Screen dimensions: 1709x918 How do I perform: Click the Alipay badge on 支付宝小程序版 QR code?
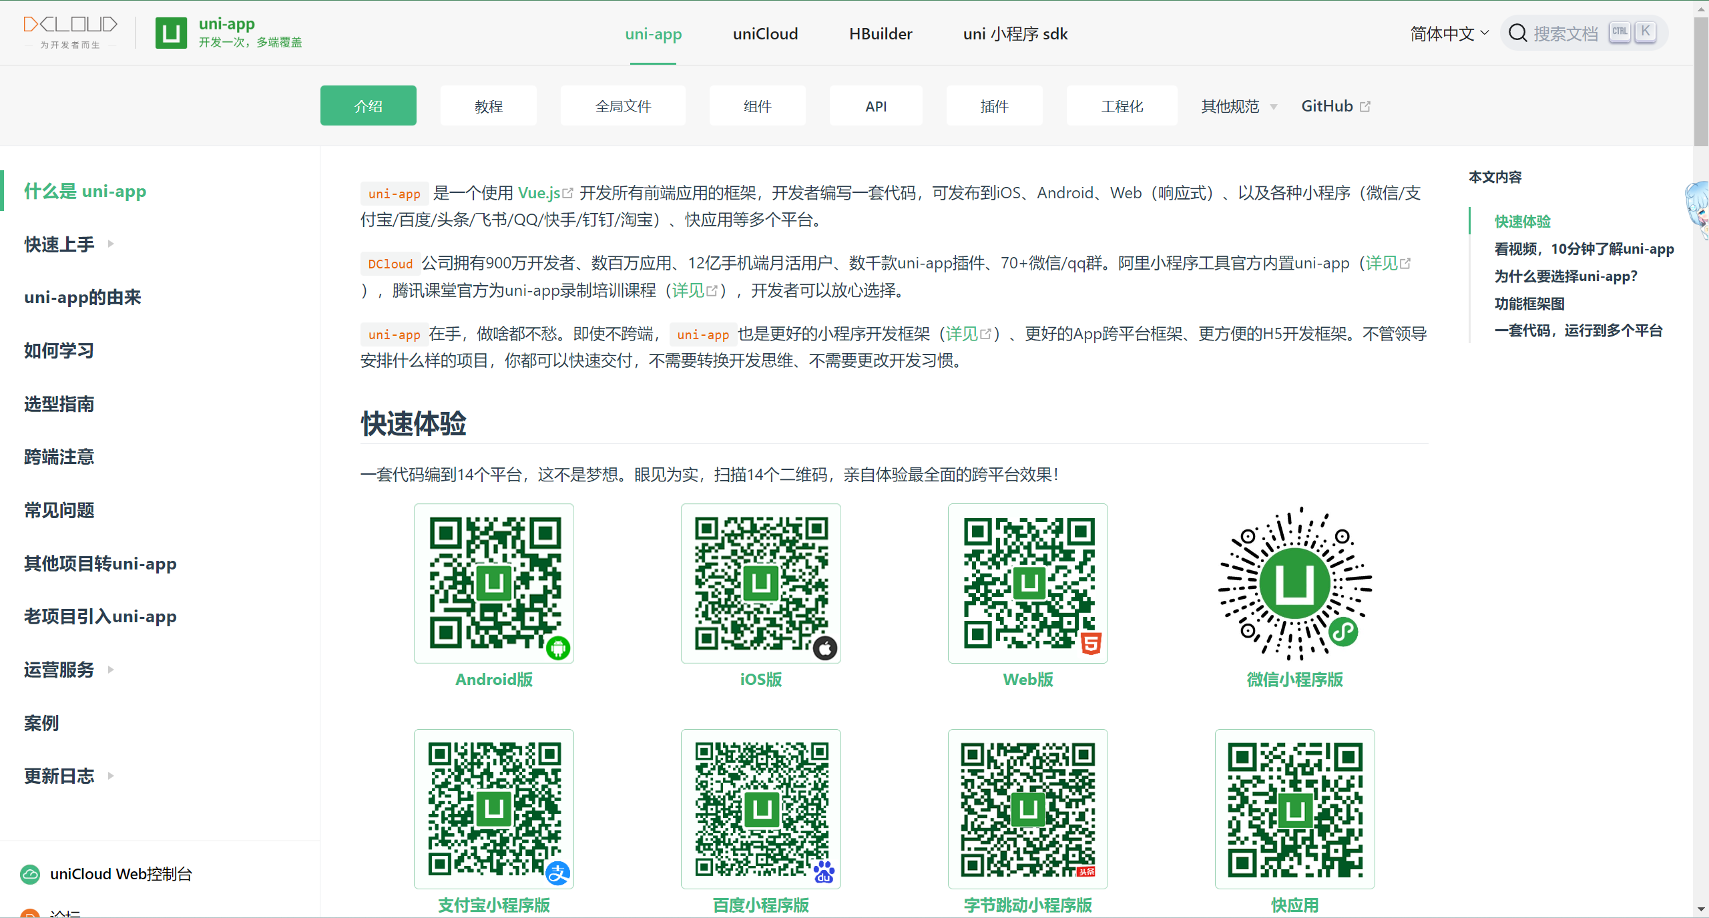[559, 873]
